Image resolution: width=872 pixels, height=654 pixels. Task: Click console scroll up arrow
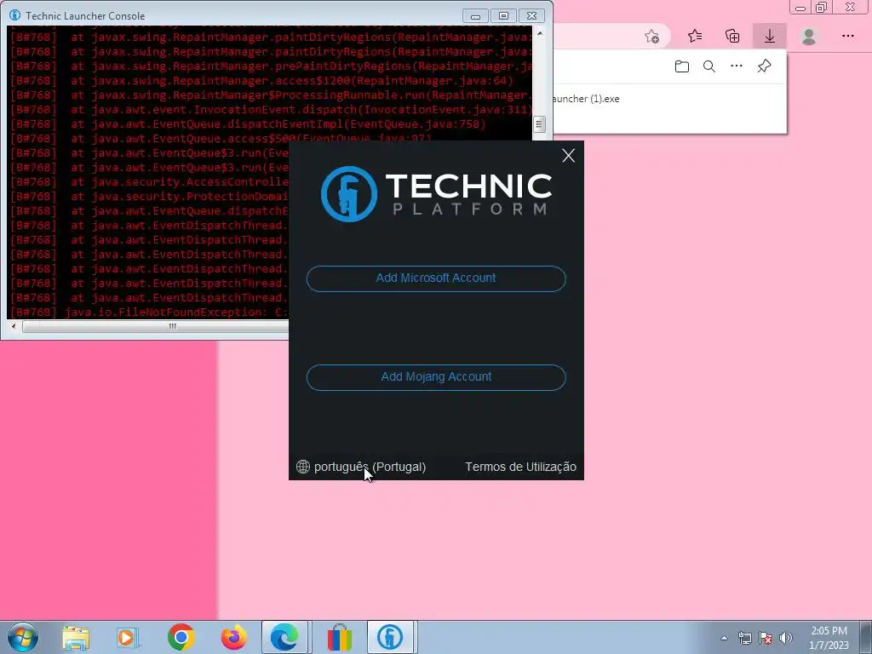coord(539,33)
